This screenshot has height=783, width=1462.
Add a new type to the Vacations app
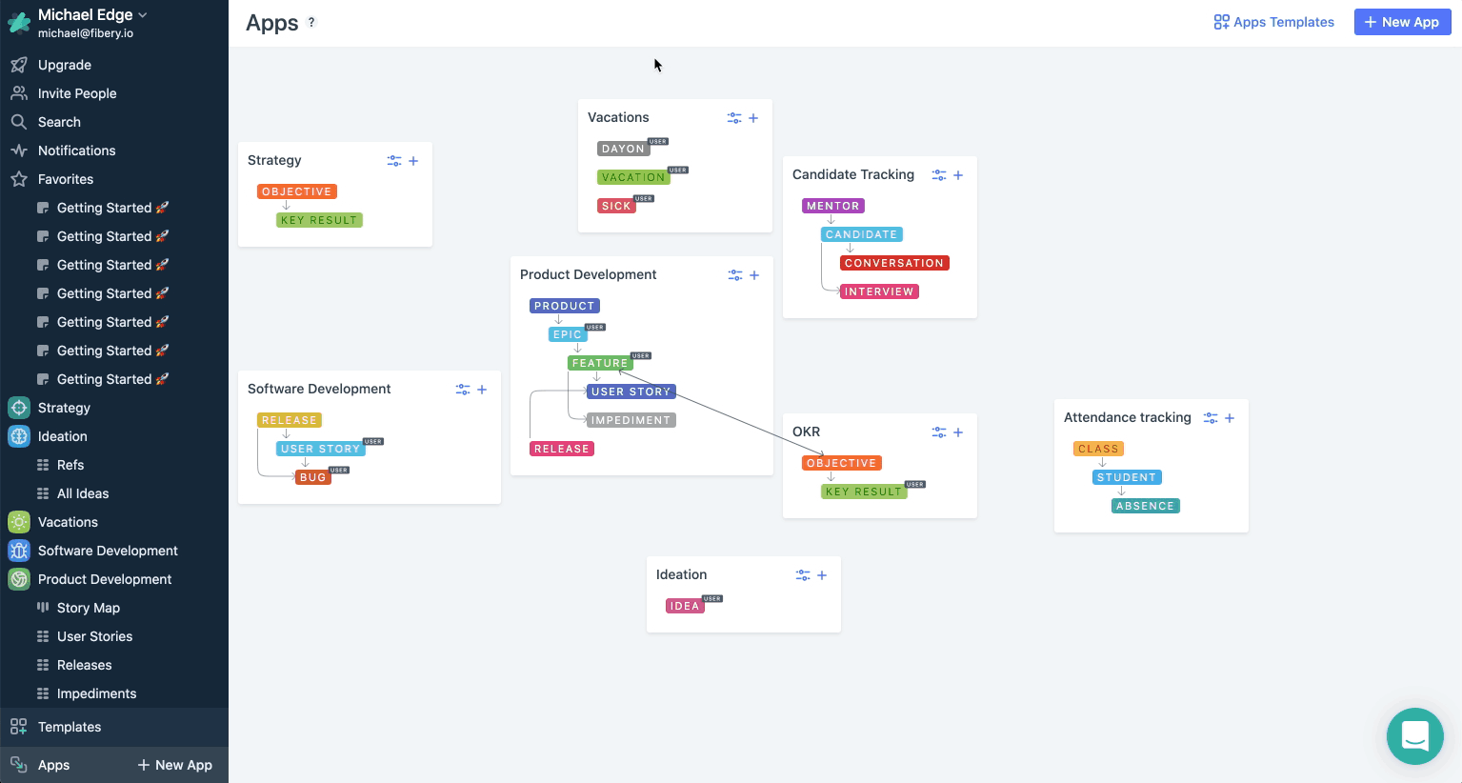pos(753,117)
